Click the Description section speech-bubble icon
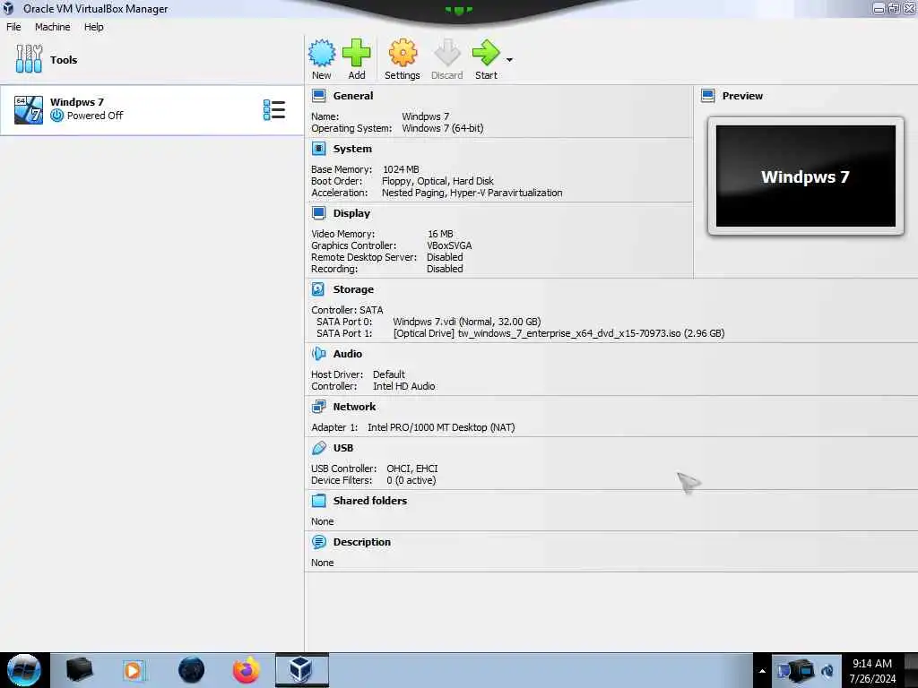 pos(318,542)
